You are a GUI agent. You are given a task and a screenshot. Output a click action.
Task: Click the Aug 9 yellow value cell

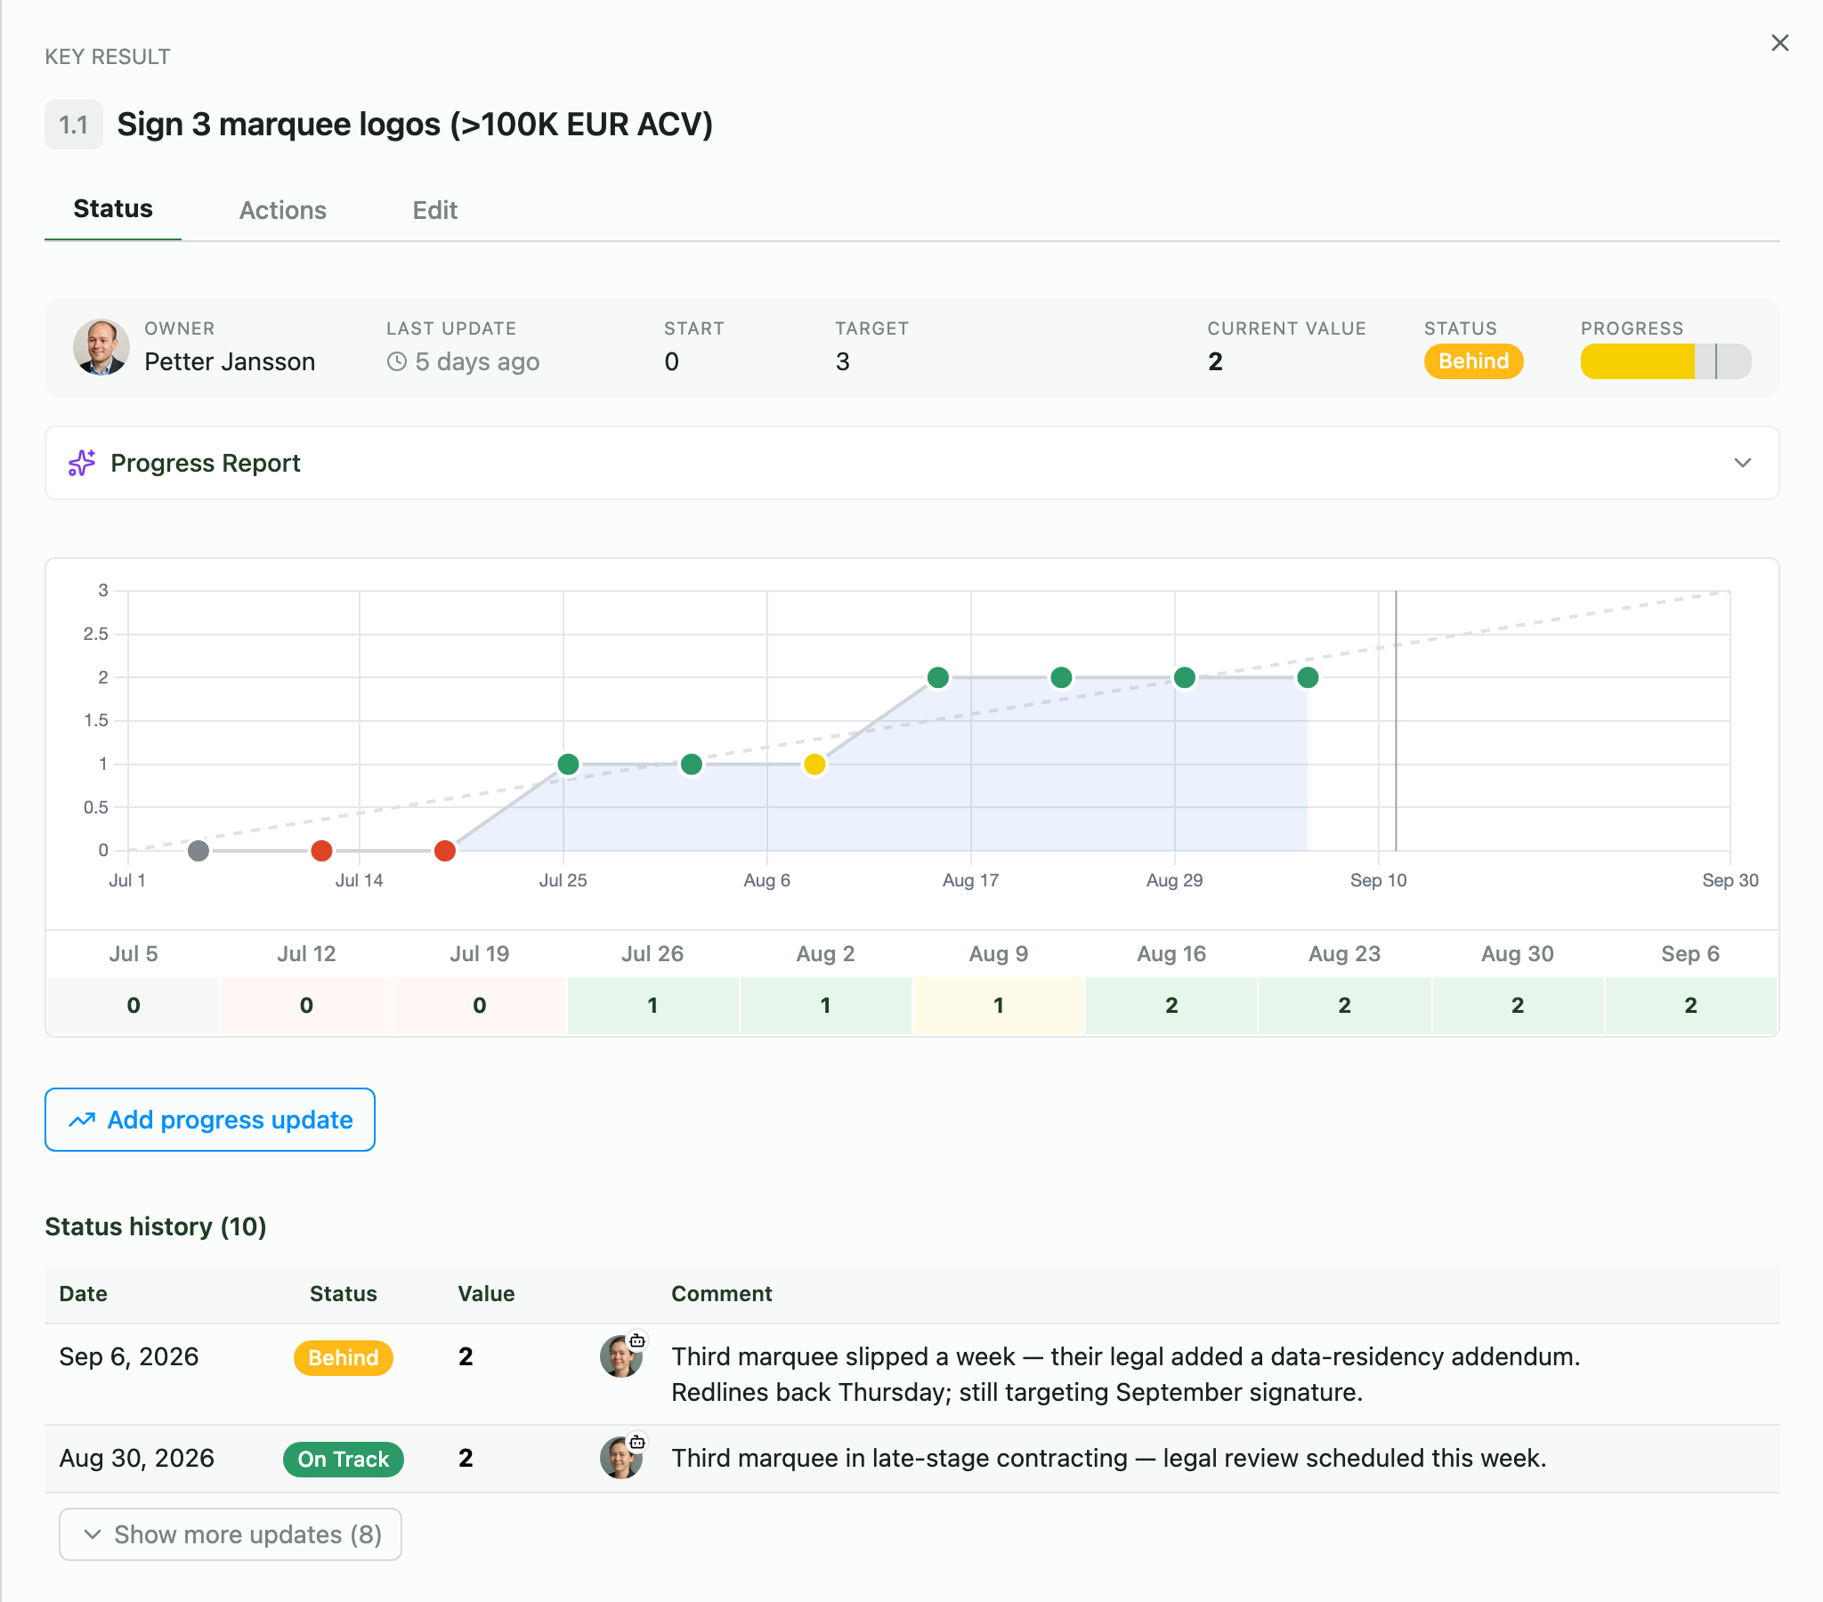click(999, 1006)
